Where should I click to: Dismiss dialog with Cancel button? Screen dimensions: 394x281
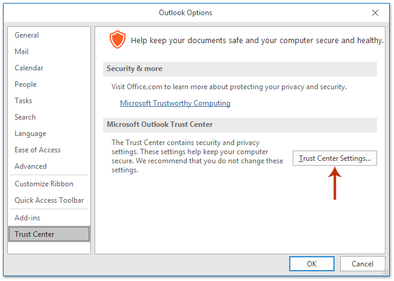point(362,263)
